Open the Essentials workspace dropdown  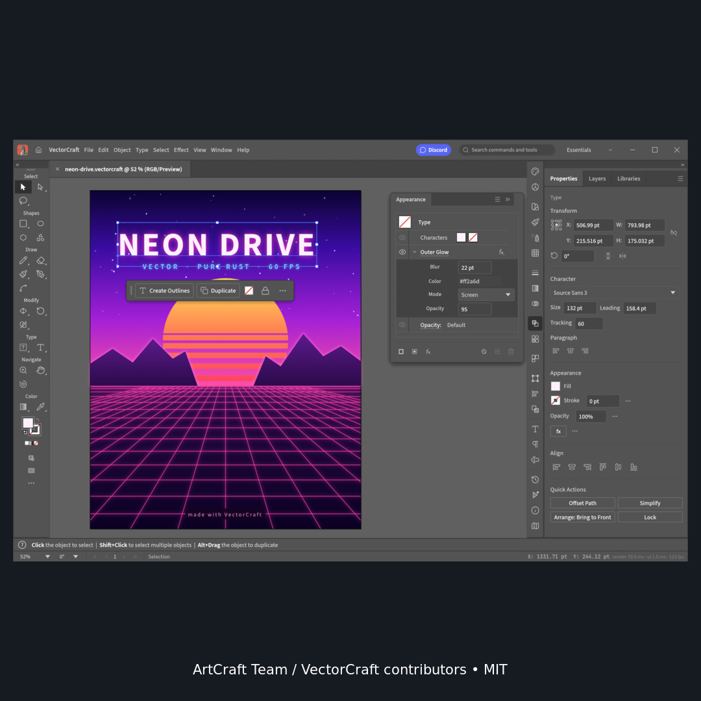(589, 150)
